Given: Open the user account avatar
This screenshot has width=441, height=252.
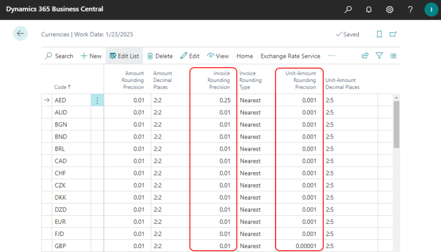Looking at the screenshot, I should (431, 9).
